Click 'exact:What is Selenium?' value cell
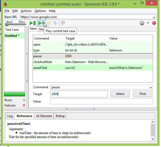161x147 pixels. 126,68
